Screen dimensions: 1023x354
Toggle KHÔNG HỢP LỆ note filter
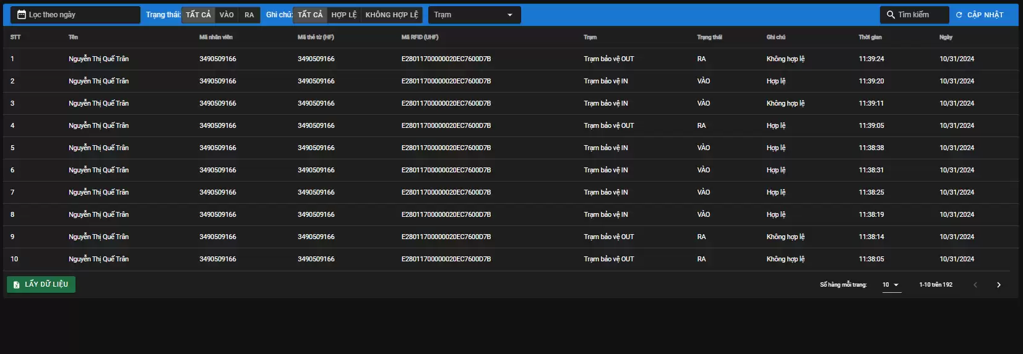pyautogui.click(x=391, y=15)
